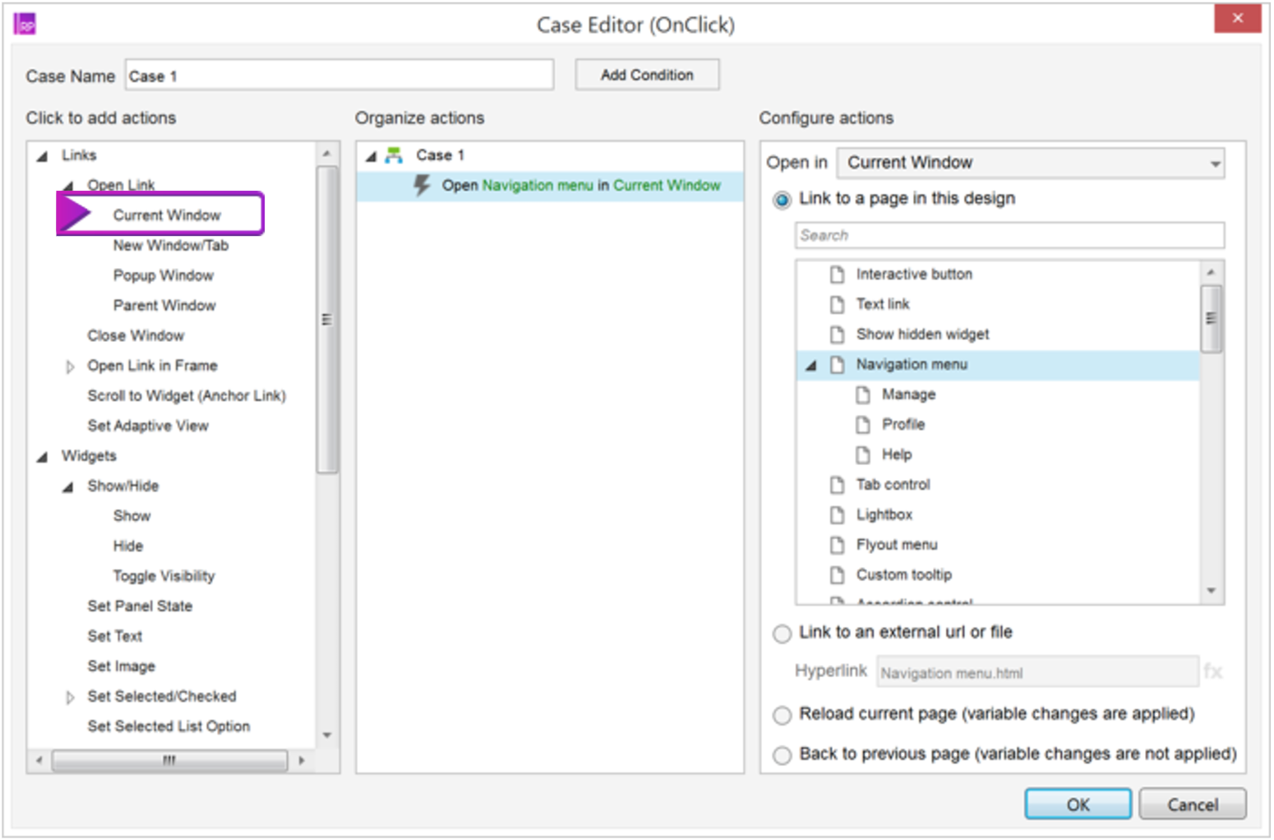Add the Set Panel State action
The image size is (1274, 840).
tap(140, 606)
